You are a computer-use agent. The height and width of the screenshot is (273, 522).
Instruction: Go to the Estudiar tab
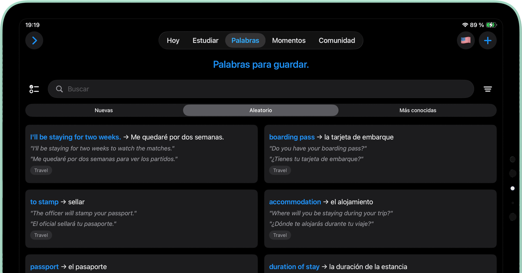pos(205,40)
